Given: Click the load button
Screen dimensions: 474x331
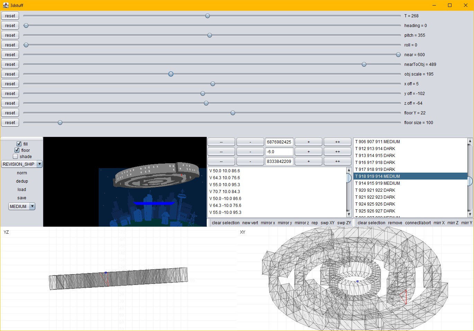Looking at the screenshot, I should (22, 190).
